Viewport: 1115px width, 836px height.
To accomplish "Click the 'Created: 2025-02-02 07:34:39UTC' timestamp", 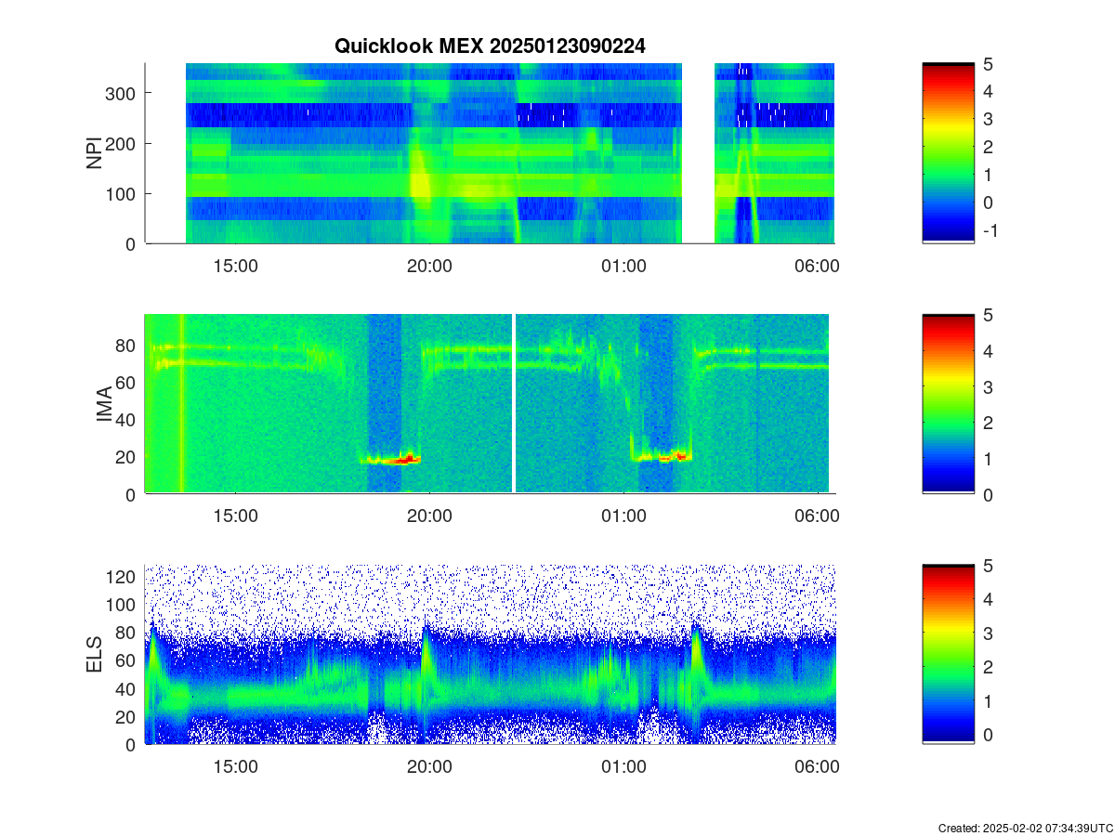I will pyautogui.click(x=1025, y=828).
